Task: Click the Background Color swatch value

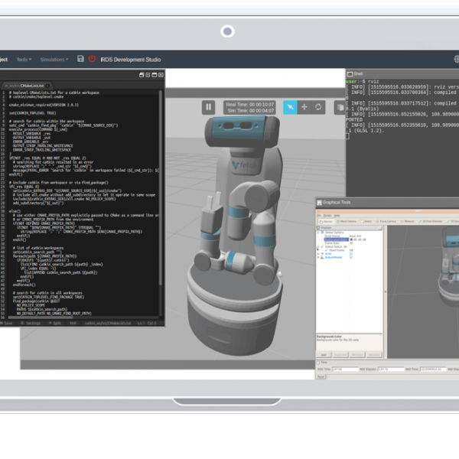Action: (x=358, y=239)
